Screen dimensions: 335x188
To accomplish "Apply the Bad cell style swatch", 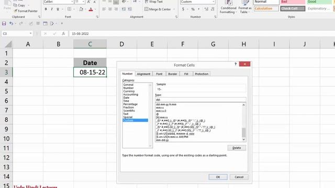I will coord(293,2).
